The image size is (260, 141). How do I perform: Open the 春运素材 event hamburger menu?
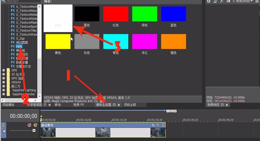point(163,125)
